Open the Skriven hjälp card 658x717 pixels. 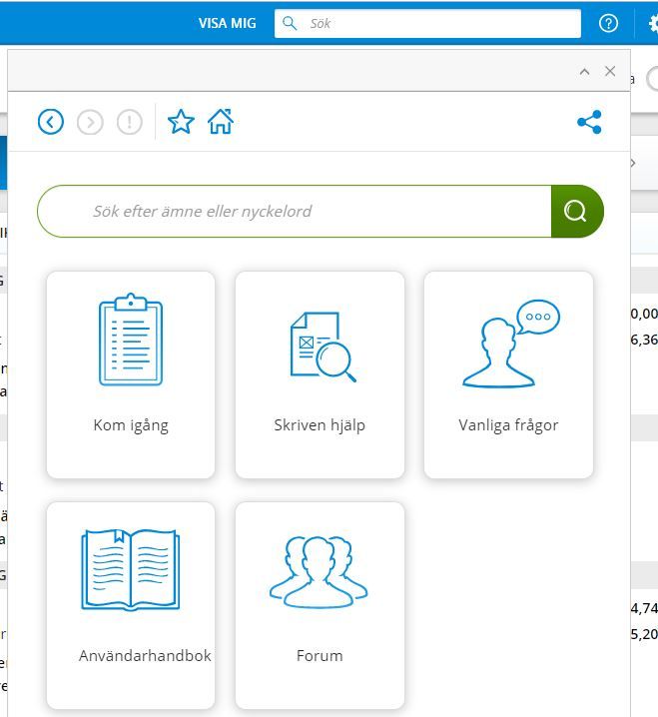coord(320,374)
